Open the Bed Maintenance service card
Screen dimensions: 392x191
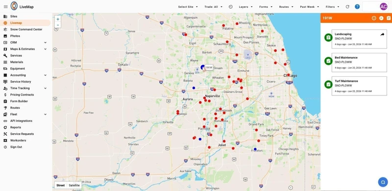359,63
